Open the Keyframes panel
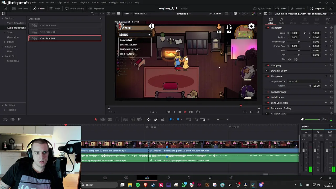 click(96, 8)
